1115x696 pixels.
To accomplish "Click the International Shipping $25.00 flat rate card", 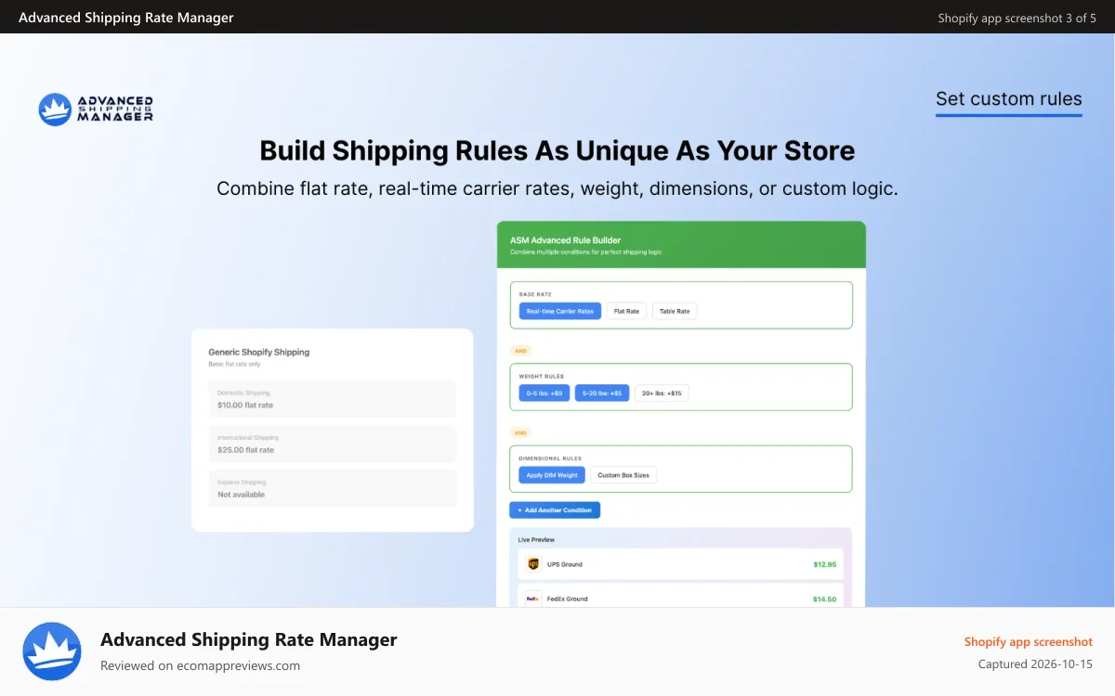I will [x=333, y=444].
